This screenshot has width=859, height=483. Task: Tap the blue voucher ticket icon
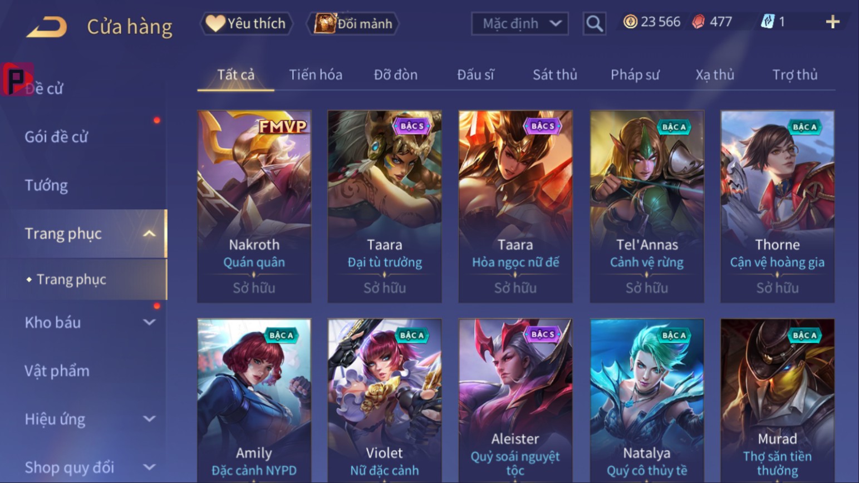click(768, 22)
